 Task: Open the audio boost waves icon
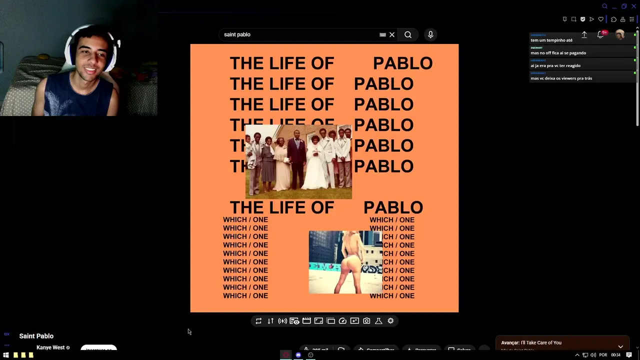[x=282, y=321]
